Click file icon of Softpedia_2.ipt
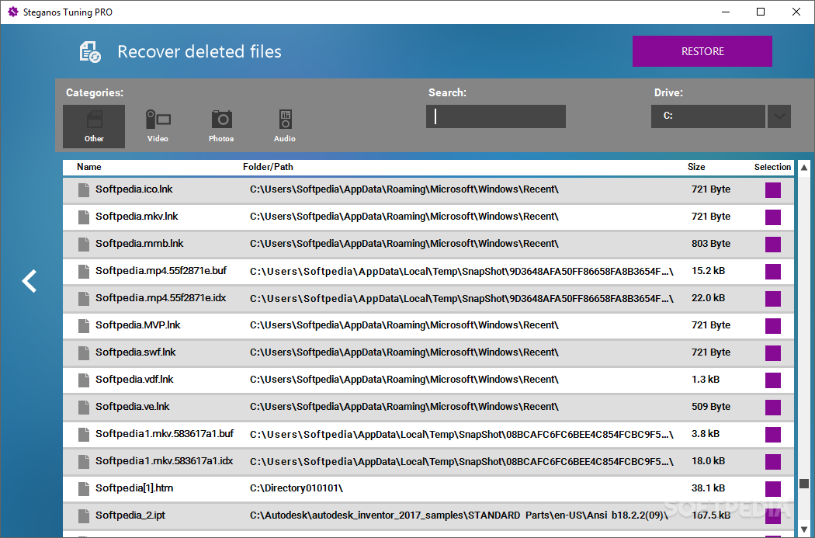815x538 pixels. coord(84,515)
